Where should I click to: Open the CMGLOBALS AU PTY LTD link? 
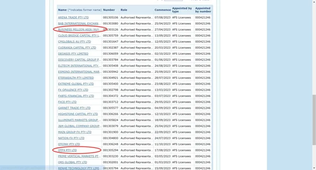tap(74, 42)
